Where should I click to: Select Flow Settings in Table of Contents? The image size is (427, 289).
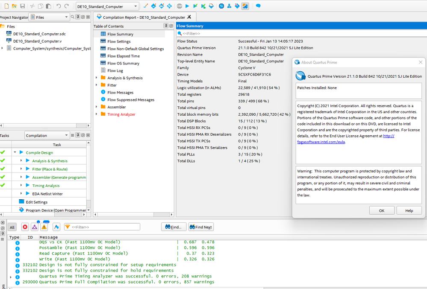tap(119, 41)
